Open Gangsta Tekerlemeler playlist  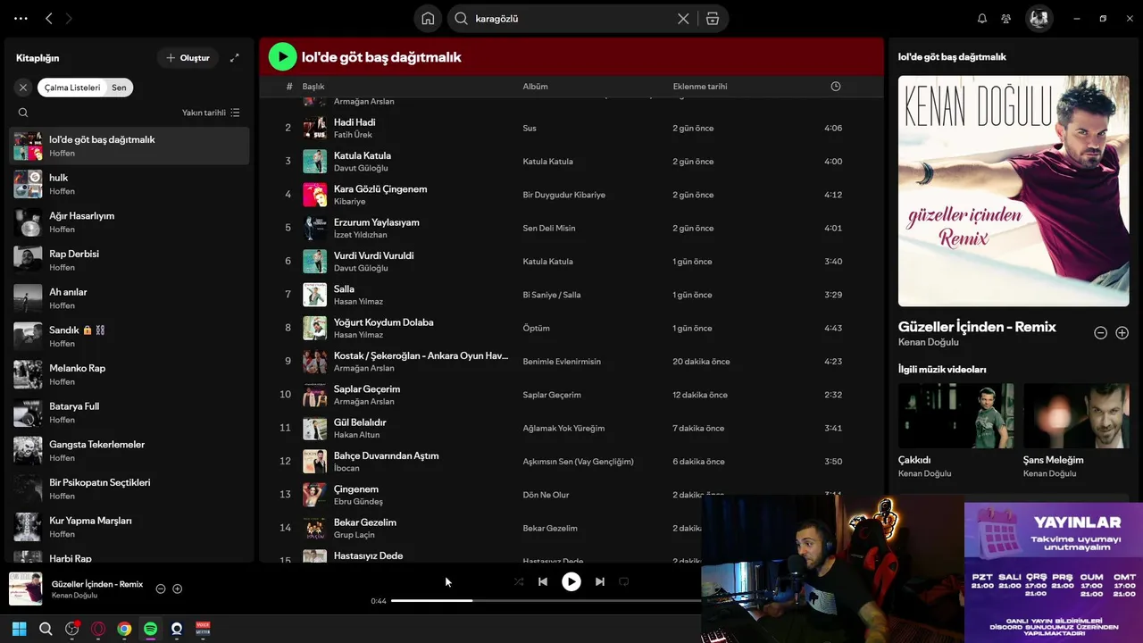click(129, 451)
